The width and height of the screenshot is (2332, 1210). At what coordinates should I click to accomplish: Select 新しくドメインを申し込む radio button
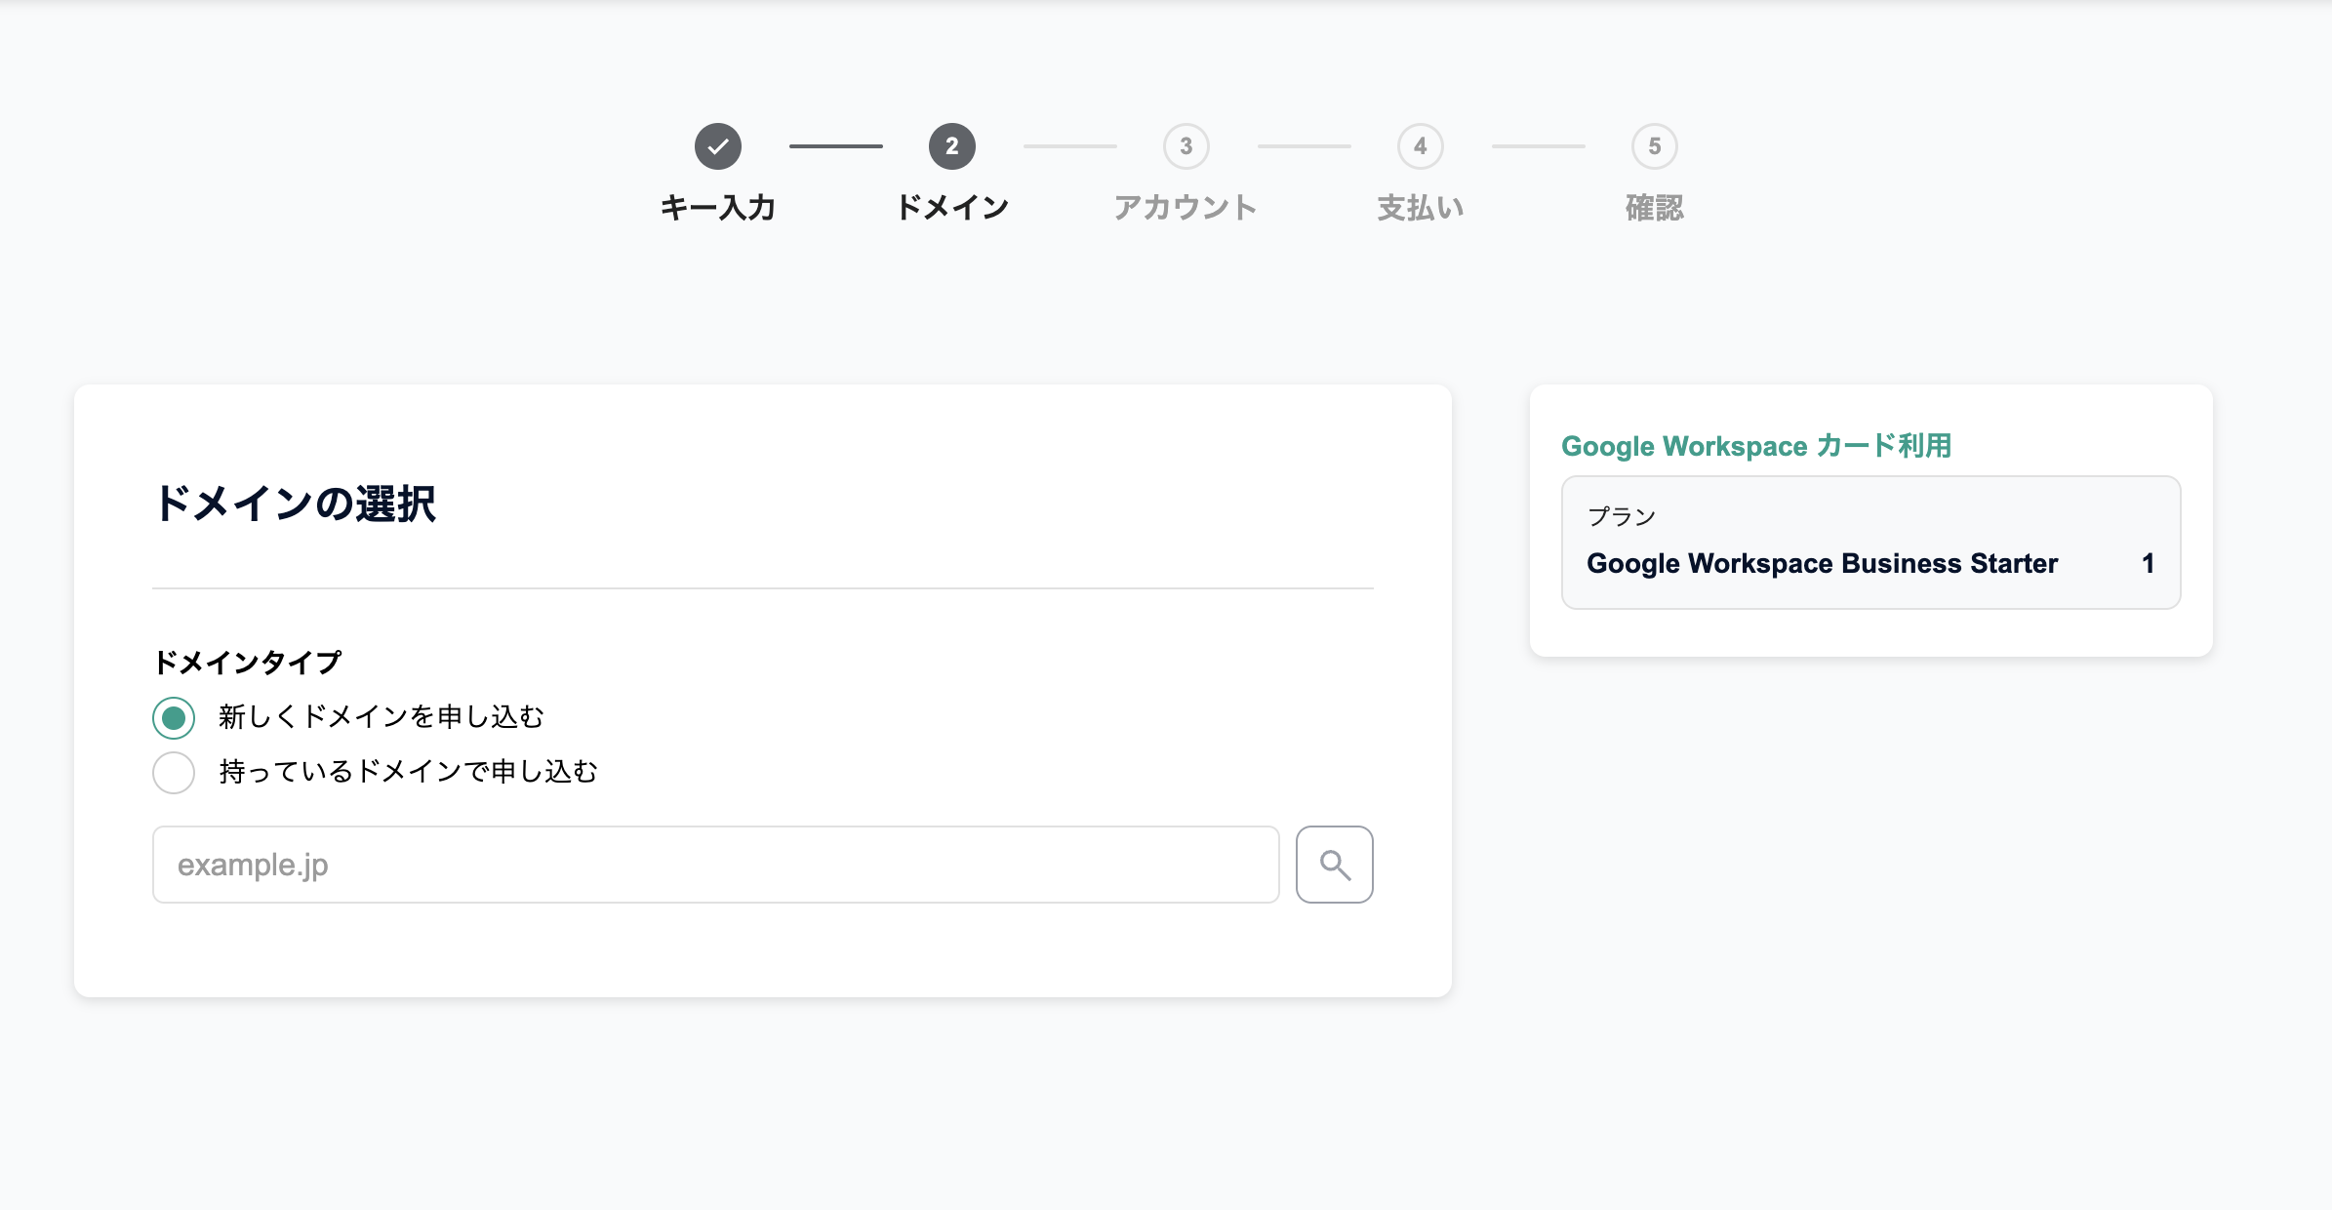tap(174, 718)
